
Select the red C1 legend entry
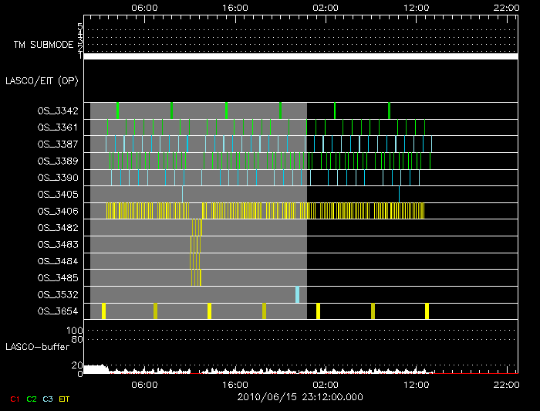click(15, 399)
